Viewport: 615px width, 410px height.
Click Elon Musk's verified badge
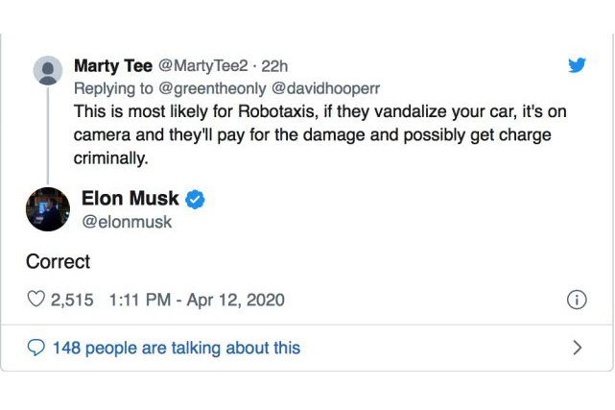point(197,200)
